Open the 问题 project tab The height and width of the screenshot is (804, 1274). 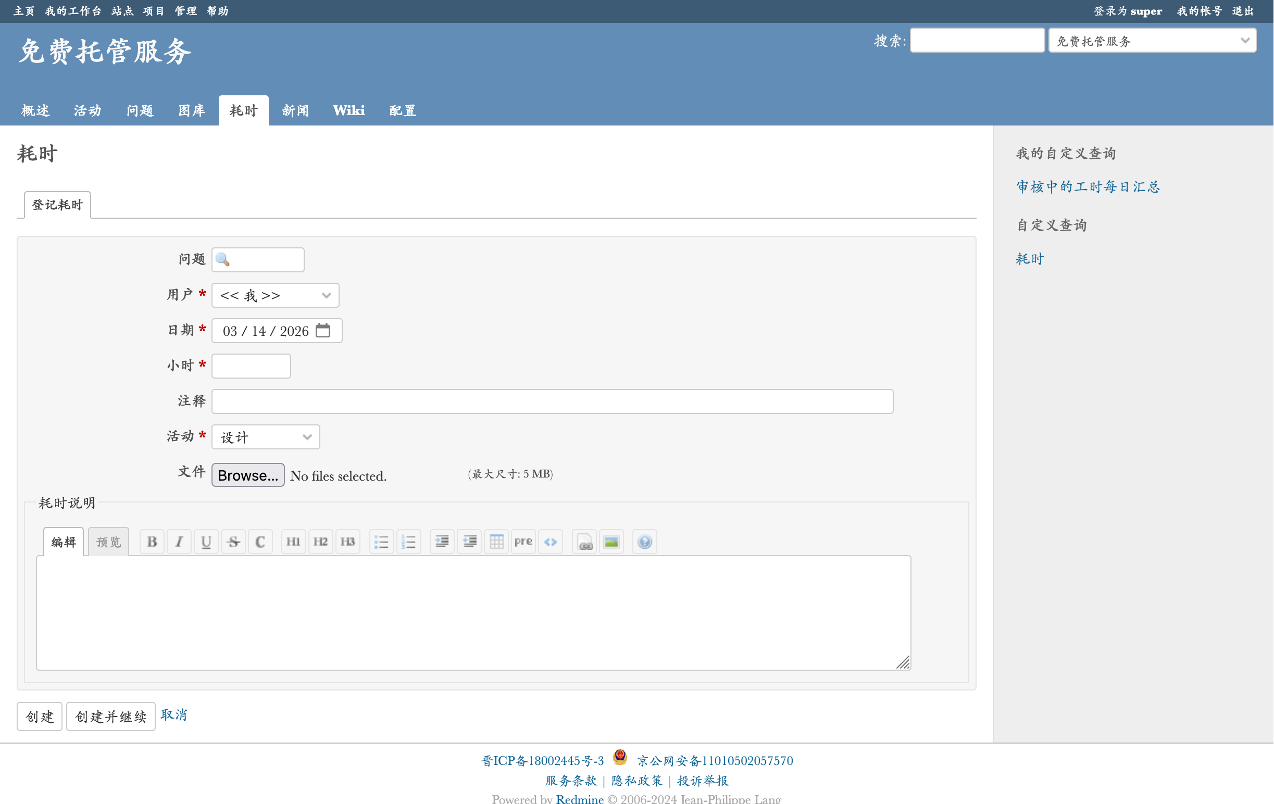pos(140,110)
